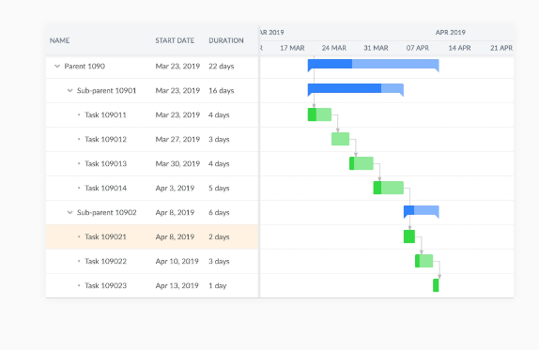Click the Task 109013 Gantt bar

[362, 163]
